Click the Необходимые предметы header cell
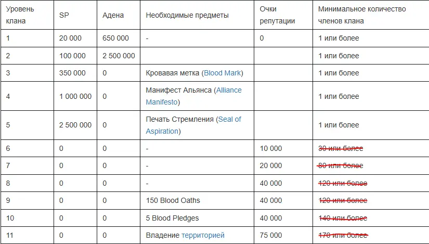Screen dimensions: 429x244 [187, 16]
